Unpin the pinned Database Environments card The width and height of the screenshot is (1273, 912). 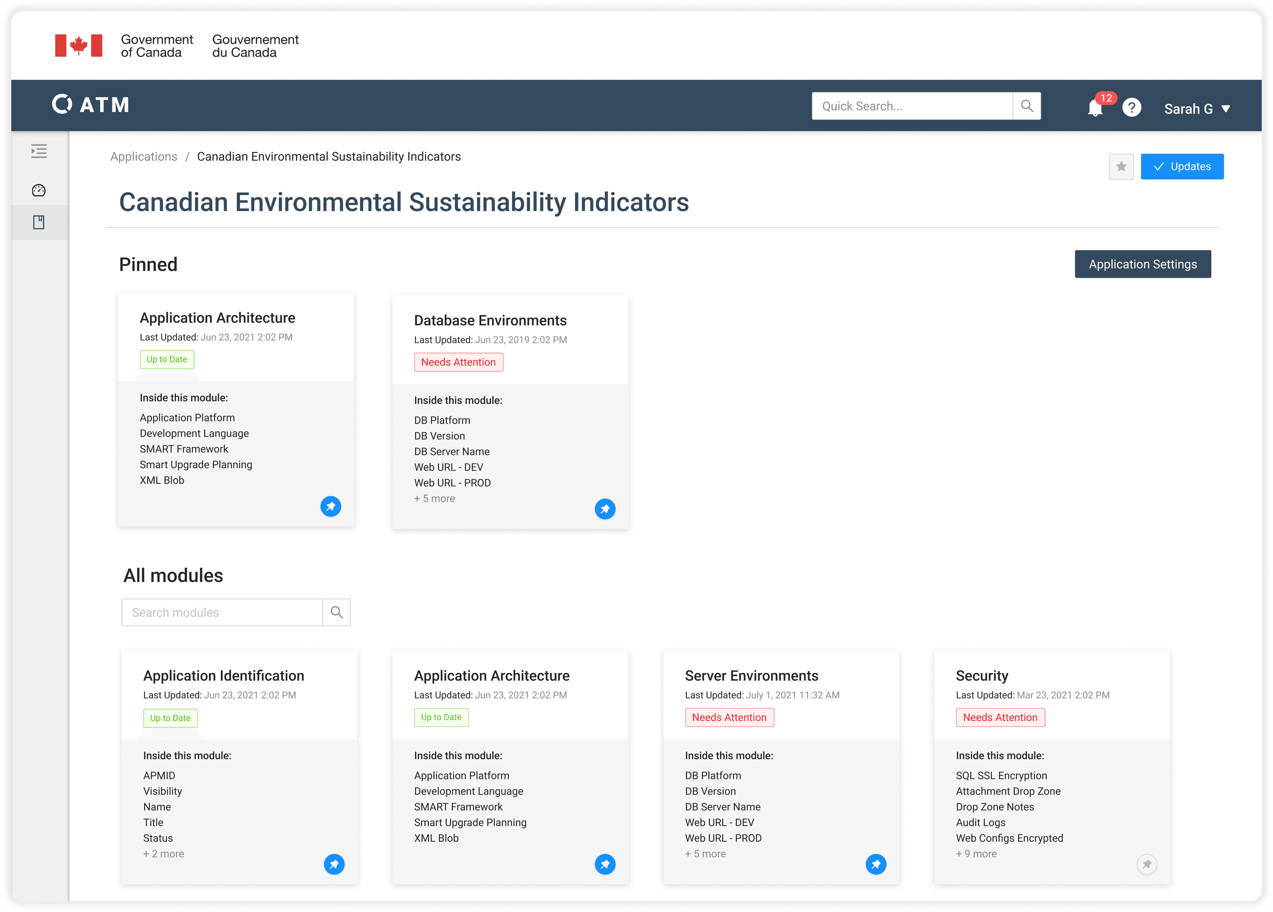click(x=605, y=509)
